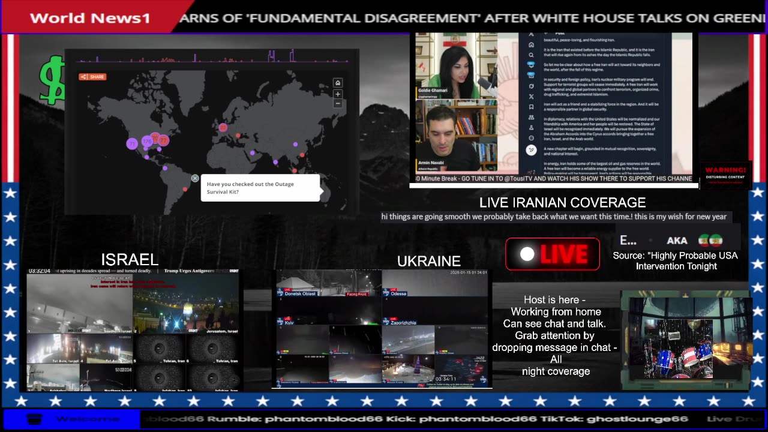This screenshot has width=768, height=432.
Task: Open X Profile person icon
Action: tap(531, 128)
